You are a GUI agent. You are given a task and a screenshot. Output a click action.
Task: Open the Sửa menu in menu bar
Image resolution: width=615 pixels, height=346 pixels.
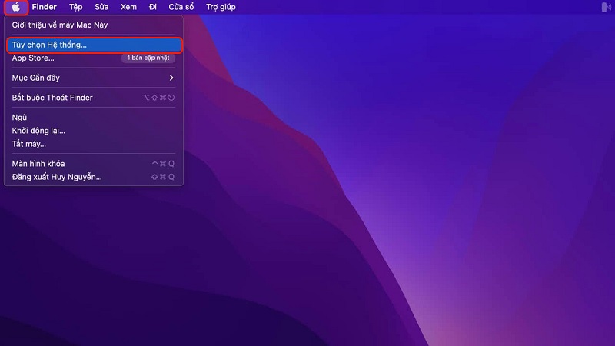coord(101,7)
